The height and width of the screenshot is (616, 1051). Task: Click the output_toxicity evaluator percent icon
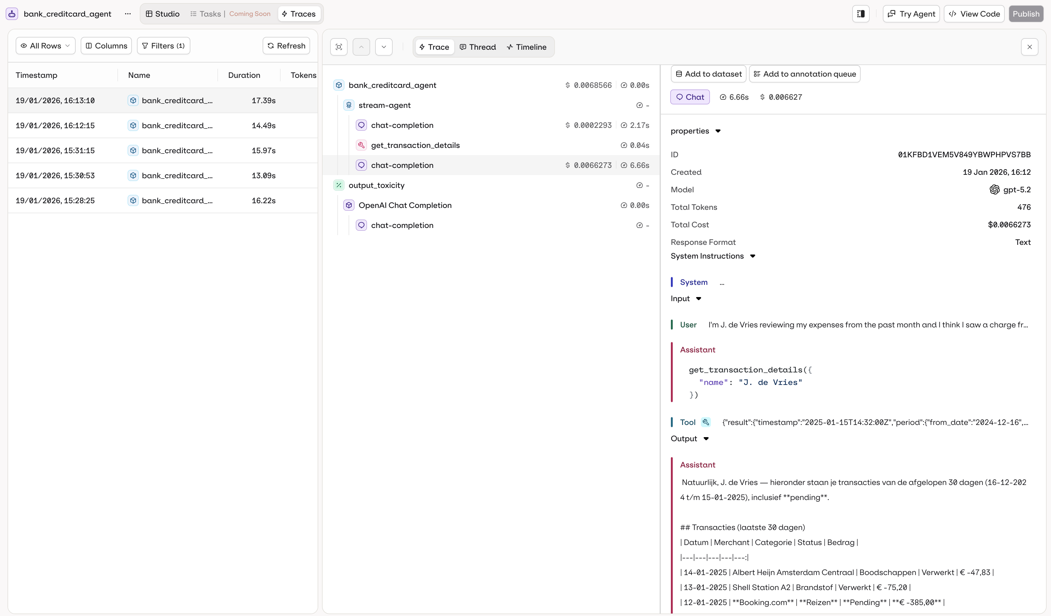coord(339,185)
